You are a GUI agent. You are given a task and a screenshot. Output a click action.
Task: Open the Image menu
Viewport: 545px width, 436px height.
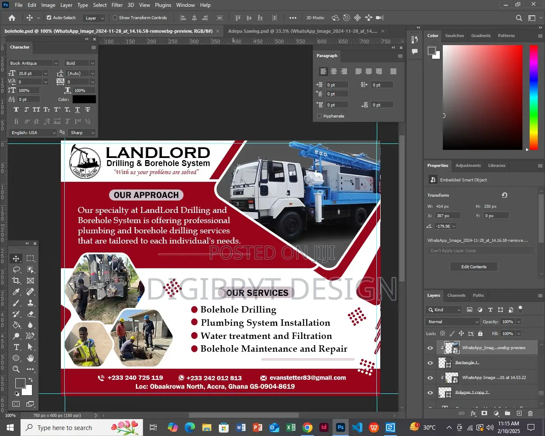click(x=48, y=5)
